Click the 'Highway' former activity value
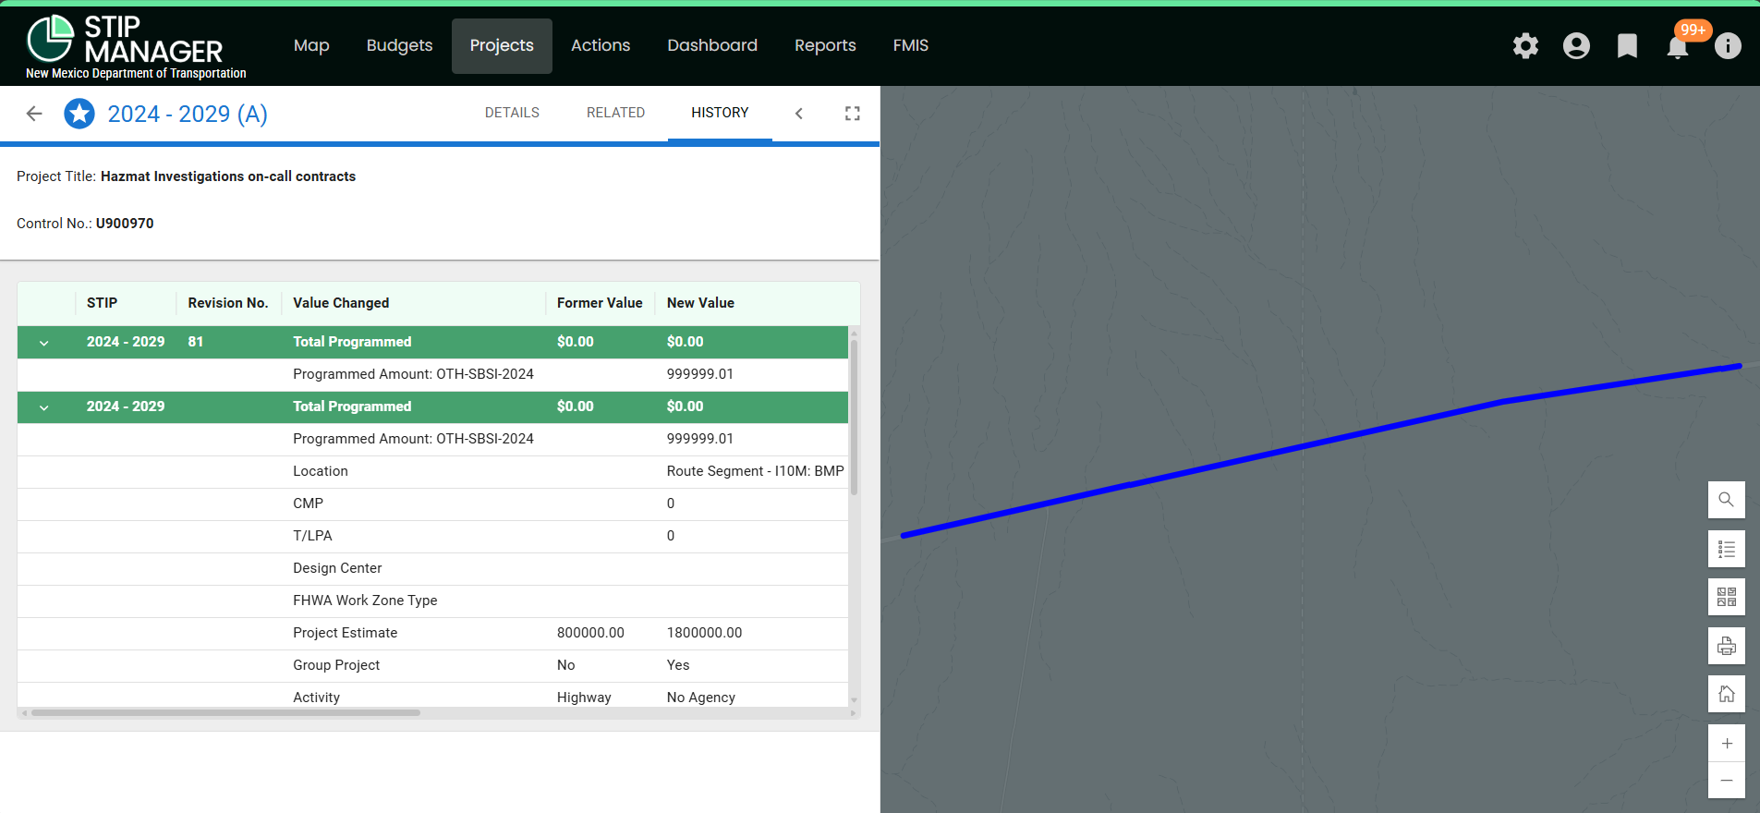This screenshot has height=813, width=1760. (x=584, y=698)
